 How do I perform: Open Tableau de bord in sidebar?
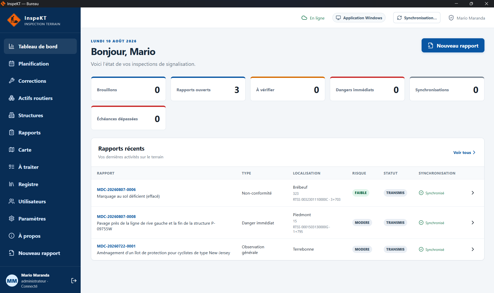pos(40,46)
